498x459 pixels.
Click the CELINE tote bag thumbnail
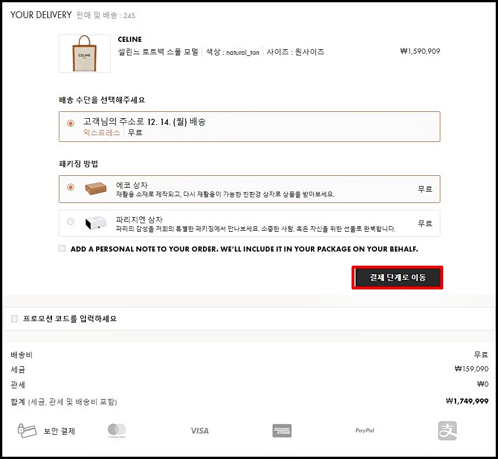click(x=84, y=54)
